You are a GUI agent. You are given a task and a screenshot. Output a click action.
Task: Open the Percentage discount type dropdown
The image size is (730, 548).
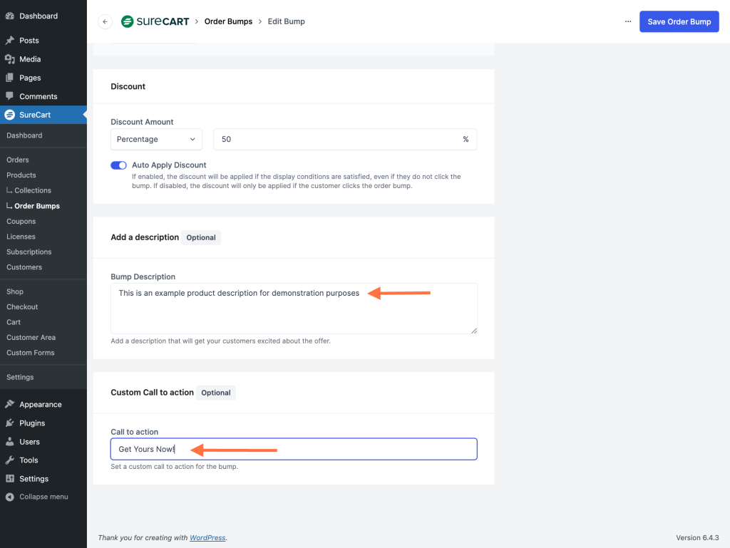point(156,139)
